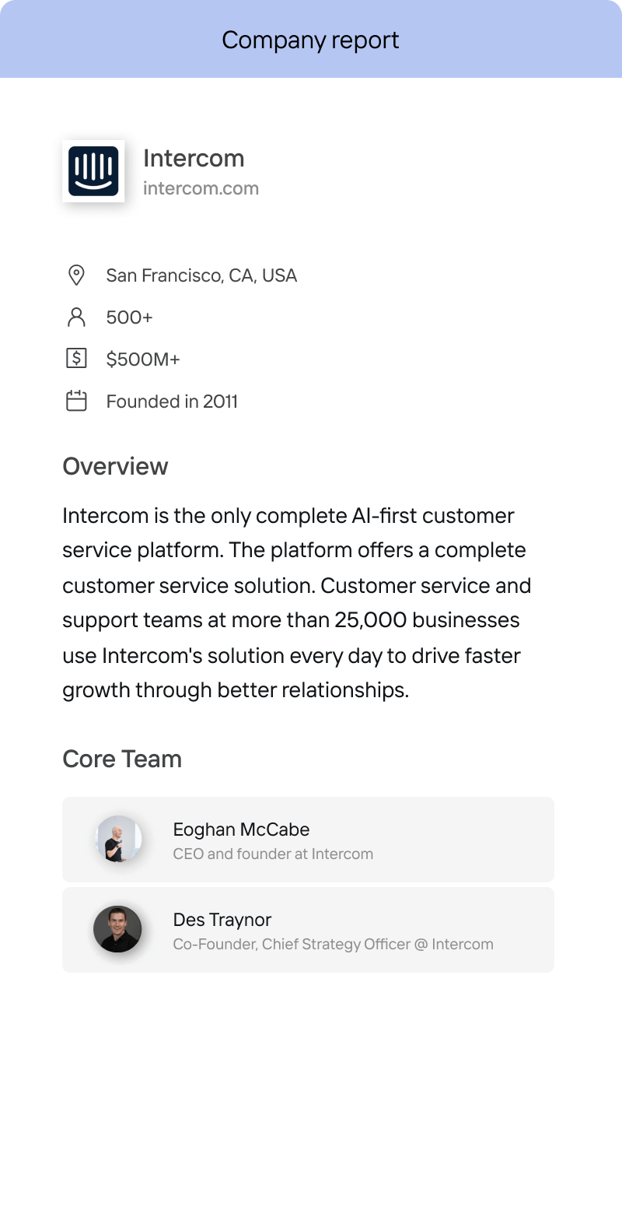Open Des Traynor's profile card
The height and width of the screenshot is (1217, 622).
tap(308, 929)
